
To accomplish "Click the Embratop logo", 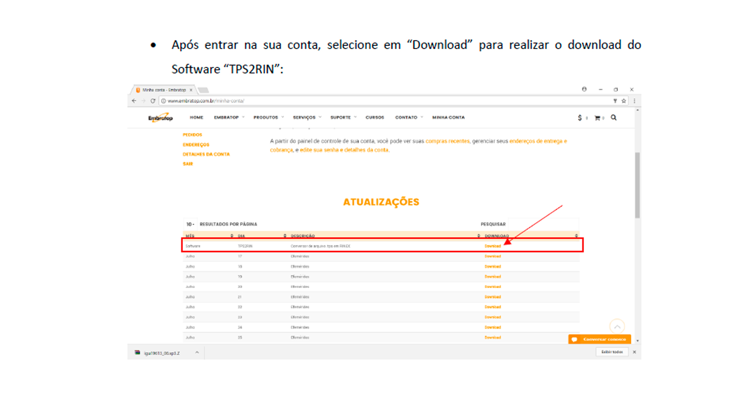I will pyautogui.click(x=161, y=118).
